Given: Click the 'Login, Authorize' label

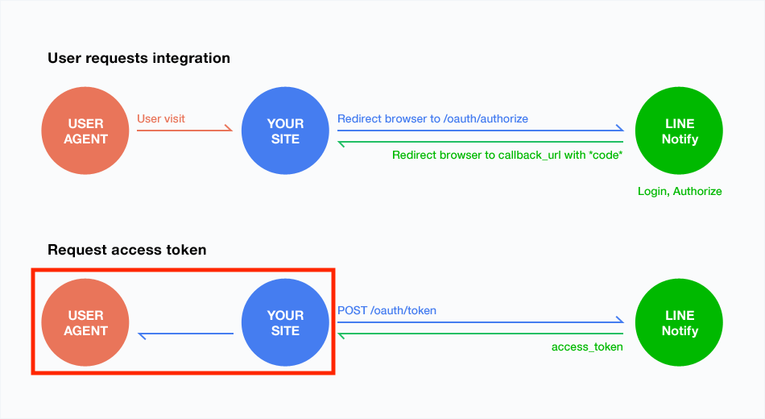Looking at the screenshot, I should [x=680, y=191].
